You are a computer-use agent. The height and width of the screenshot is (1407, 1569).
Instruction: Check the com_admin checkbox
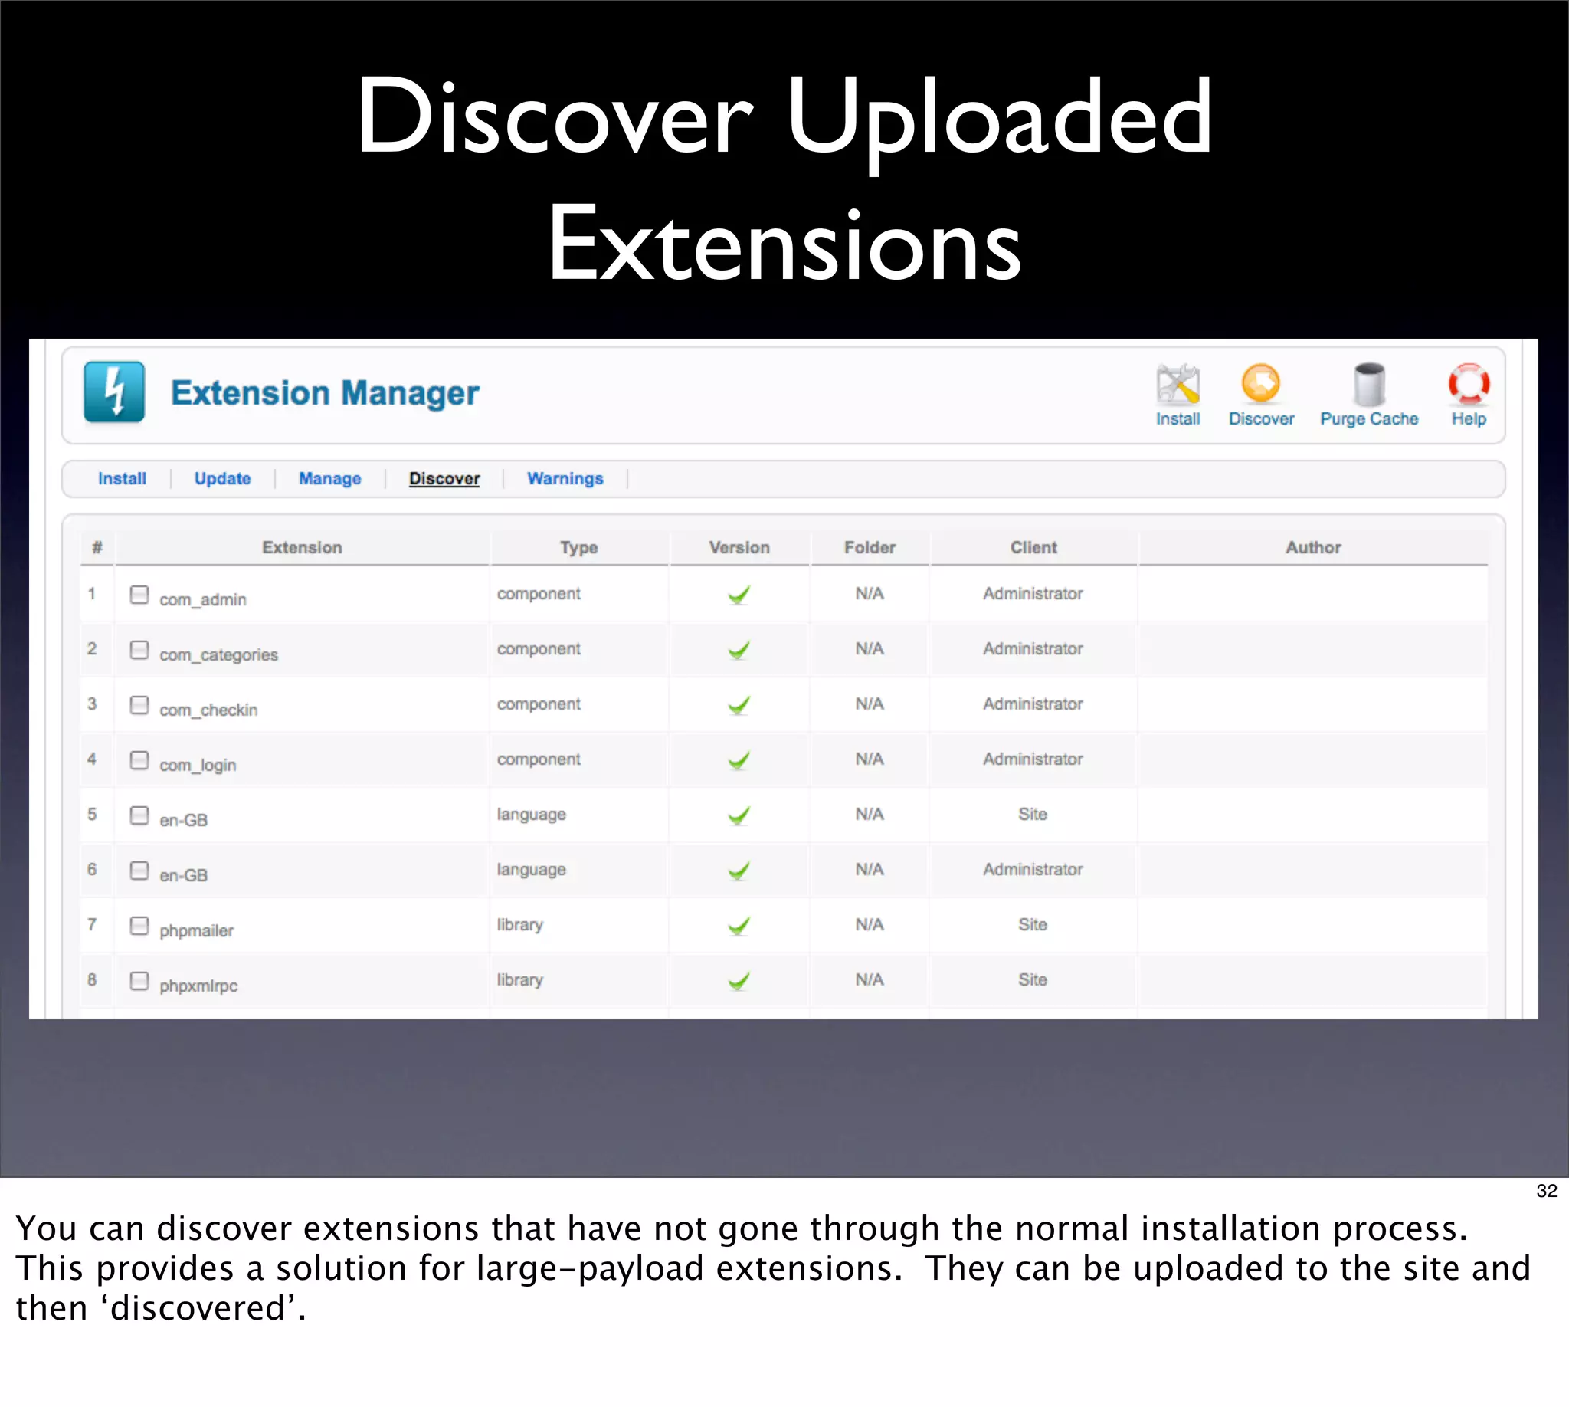coord(139,595)
